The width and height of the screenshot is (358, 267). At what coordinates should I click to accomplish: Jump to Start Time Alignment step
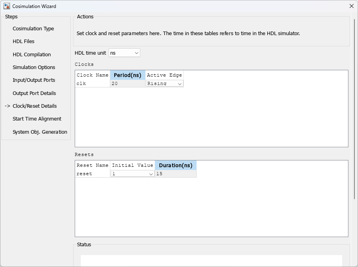click(x=37, y=119)
